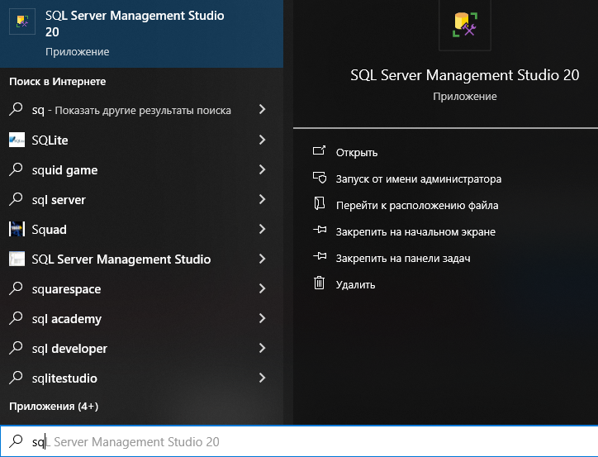Viewport: 598px width, 457px height.
Task: Click the Squad game icon in results
Action: 17,230
